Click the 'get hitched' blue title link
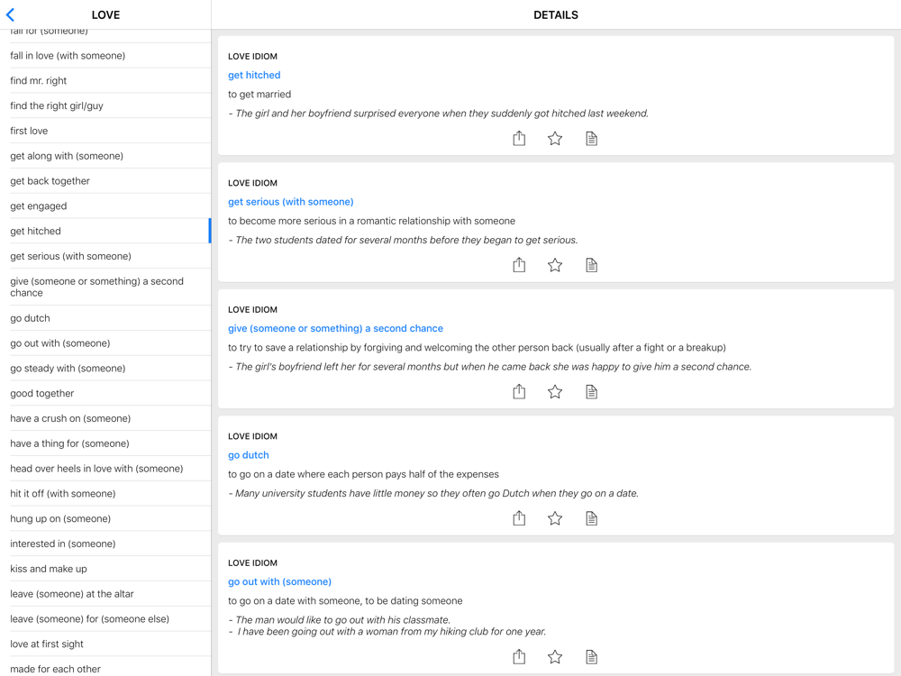Viewport: 901px width, 676px height. tap(254, 75)
